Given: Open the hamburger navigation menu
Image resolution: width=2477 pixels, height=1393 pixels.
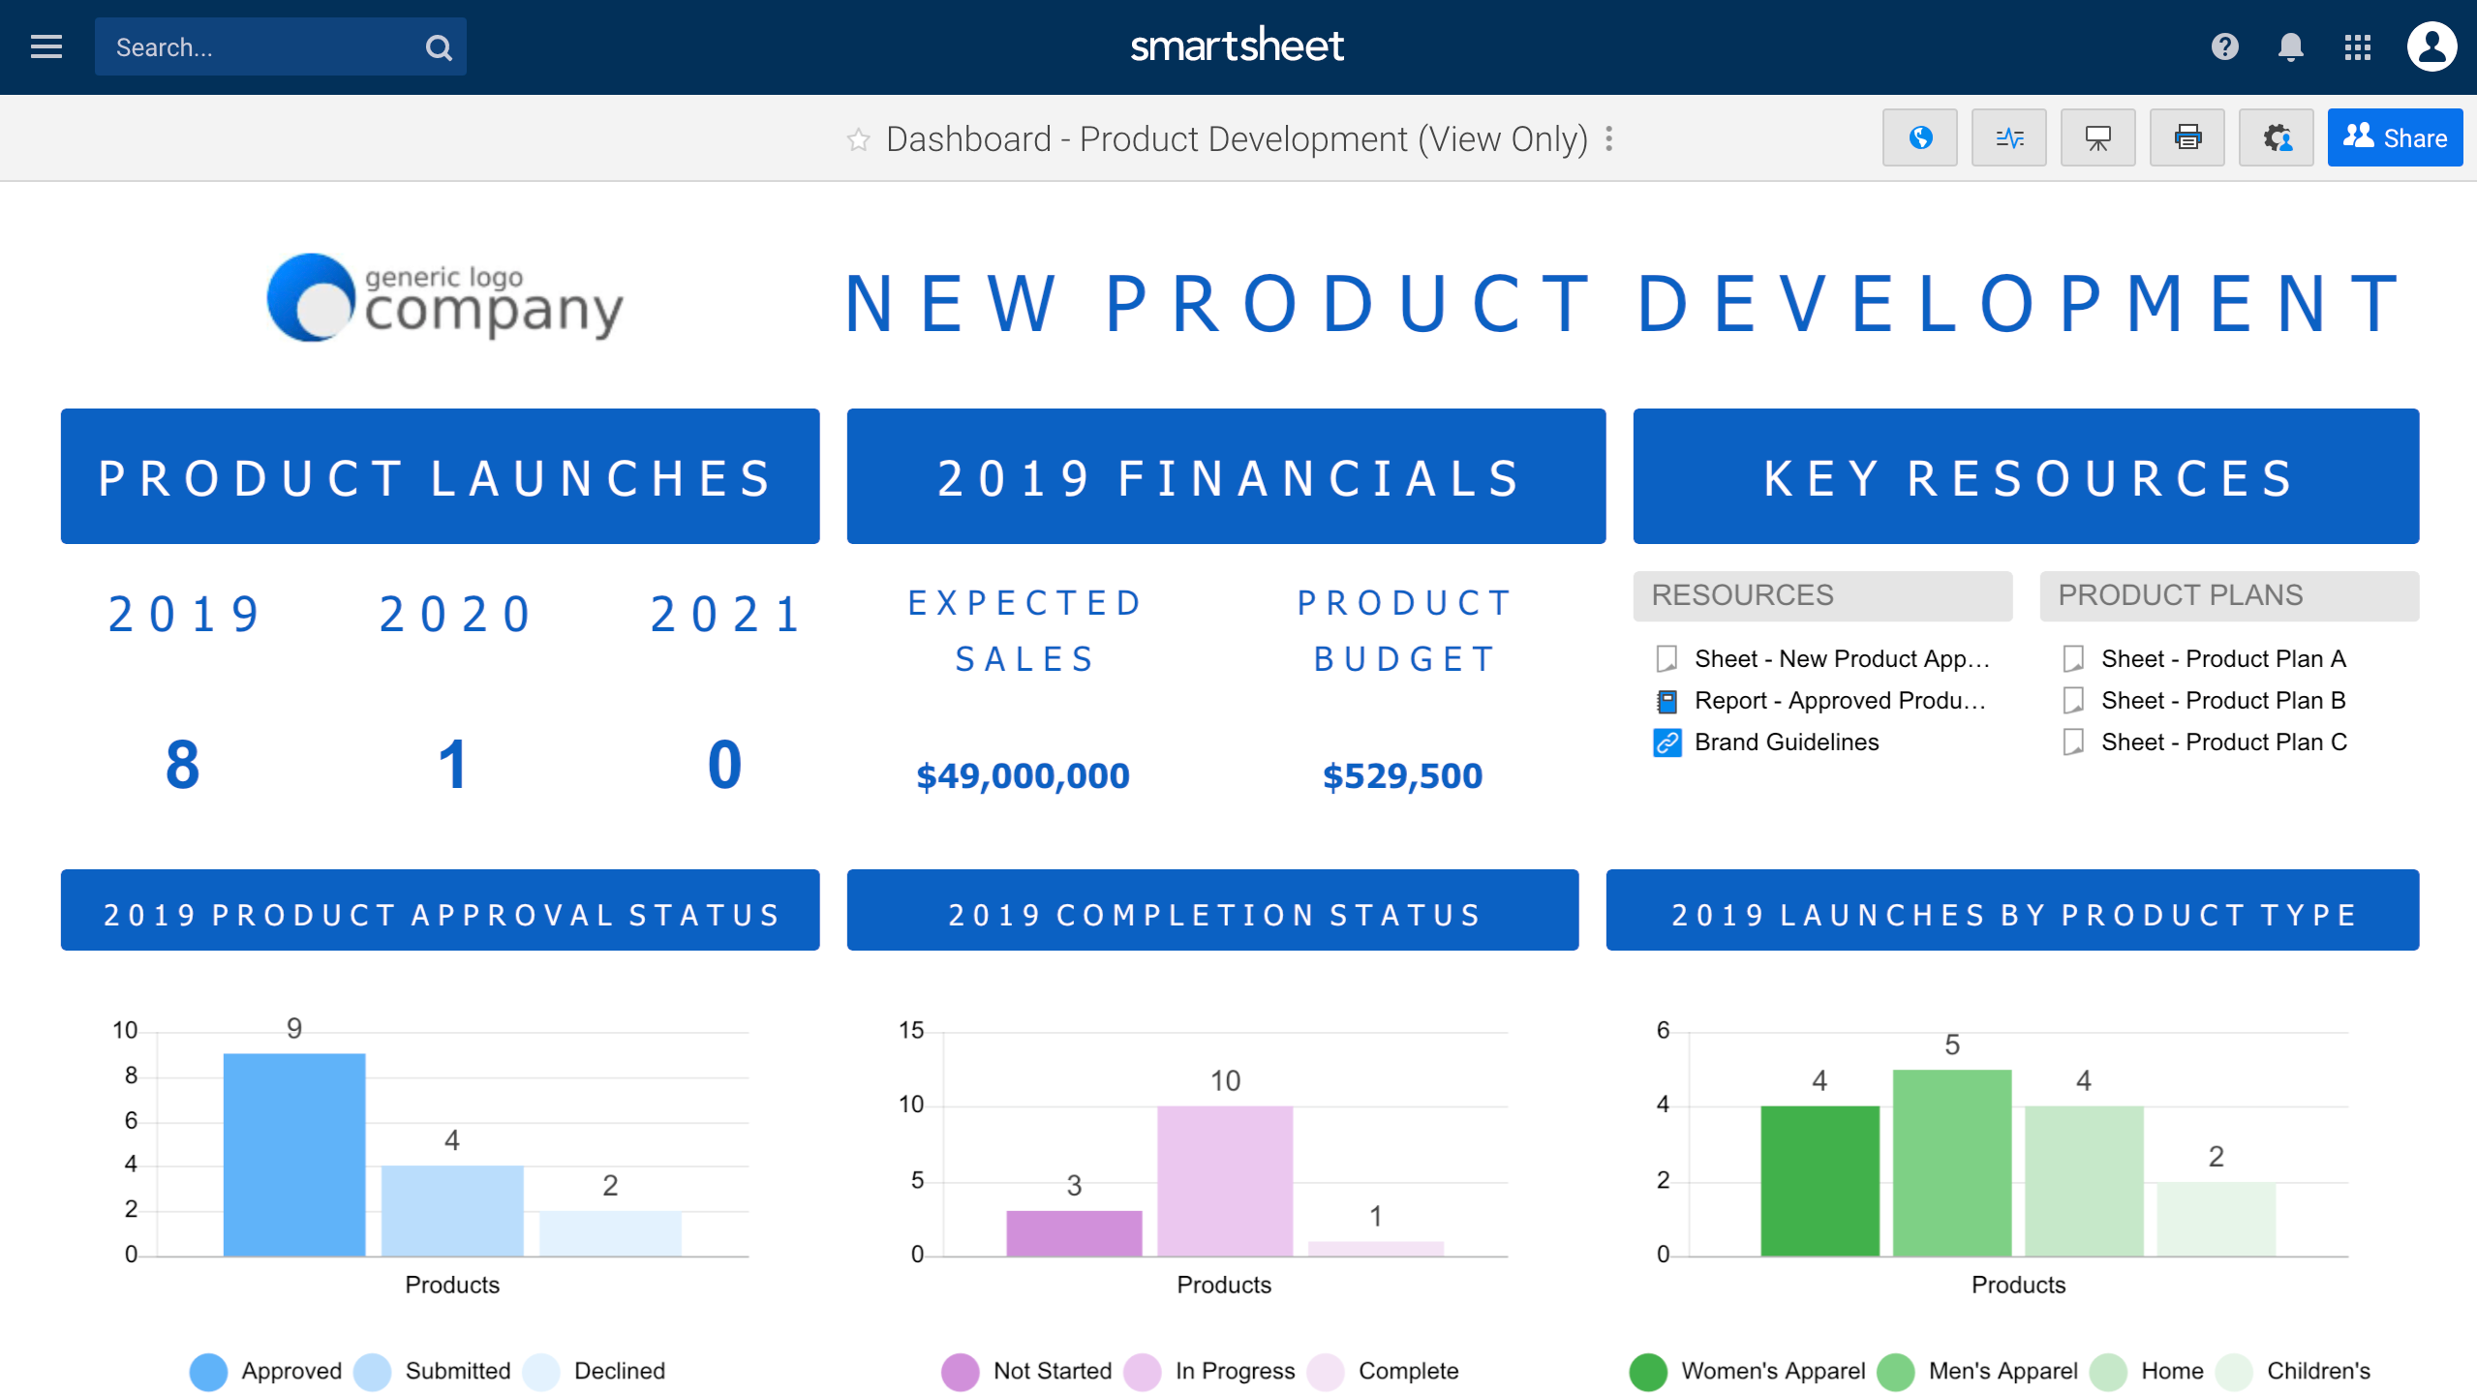Looking at the screenshot, I should coord(46,46).
